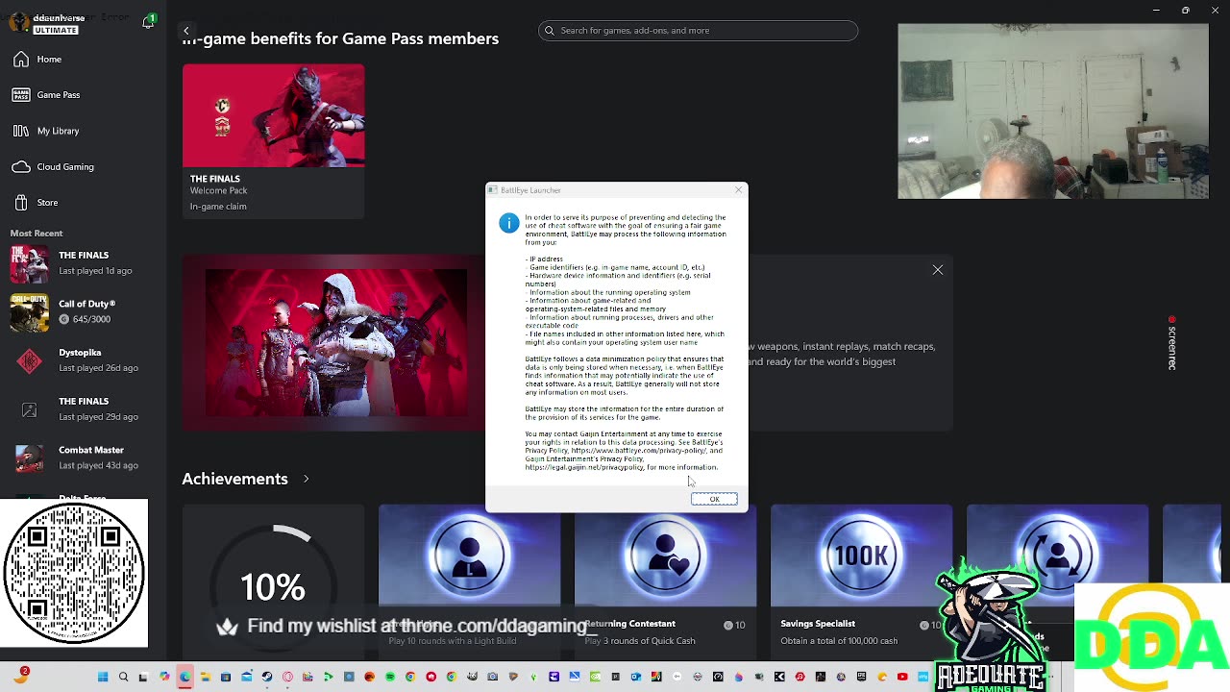Open the 10% achievements progress tile
The height and width of the screenshot is (692, 1230).
[x=274, y=581]
